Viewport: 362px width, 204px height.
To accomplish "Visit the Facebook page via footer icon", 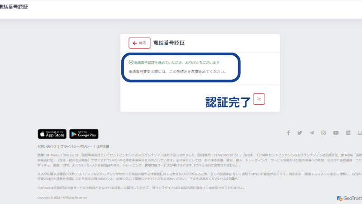I will (288, 133).
